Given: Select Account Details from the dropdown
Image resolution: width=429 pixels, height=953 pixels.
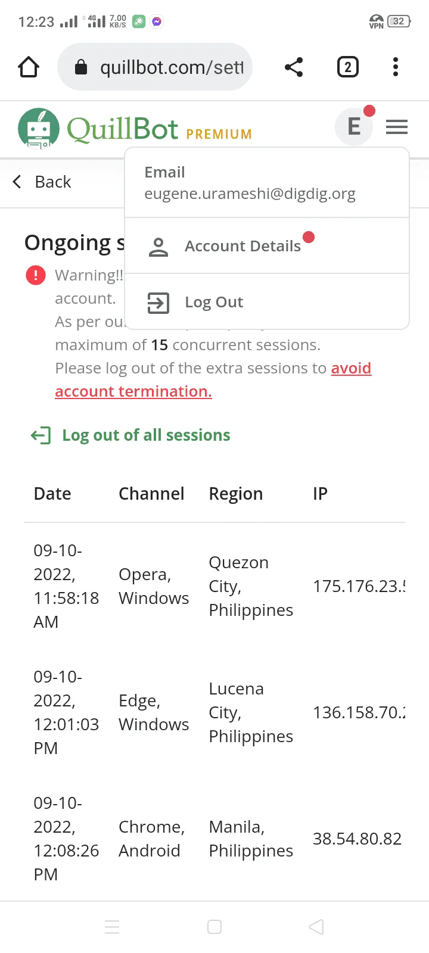Looking at the screenshot, I should pos(267,245).
